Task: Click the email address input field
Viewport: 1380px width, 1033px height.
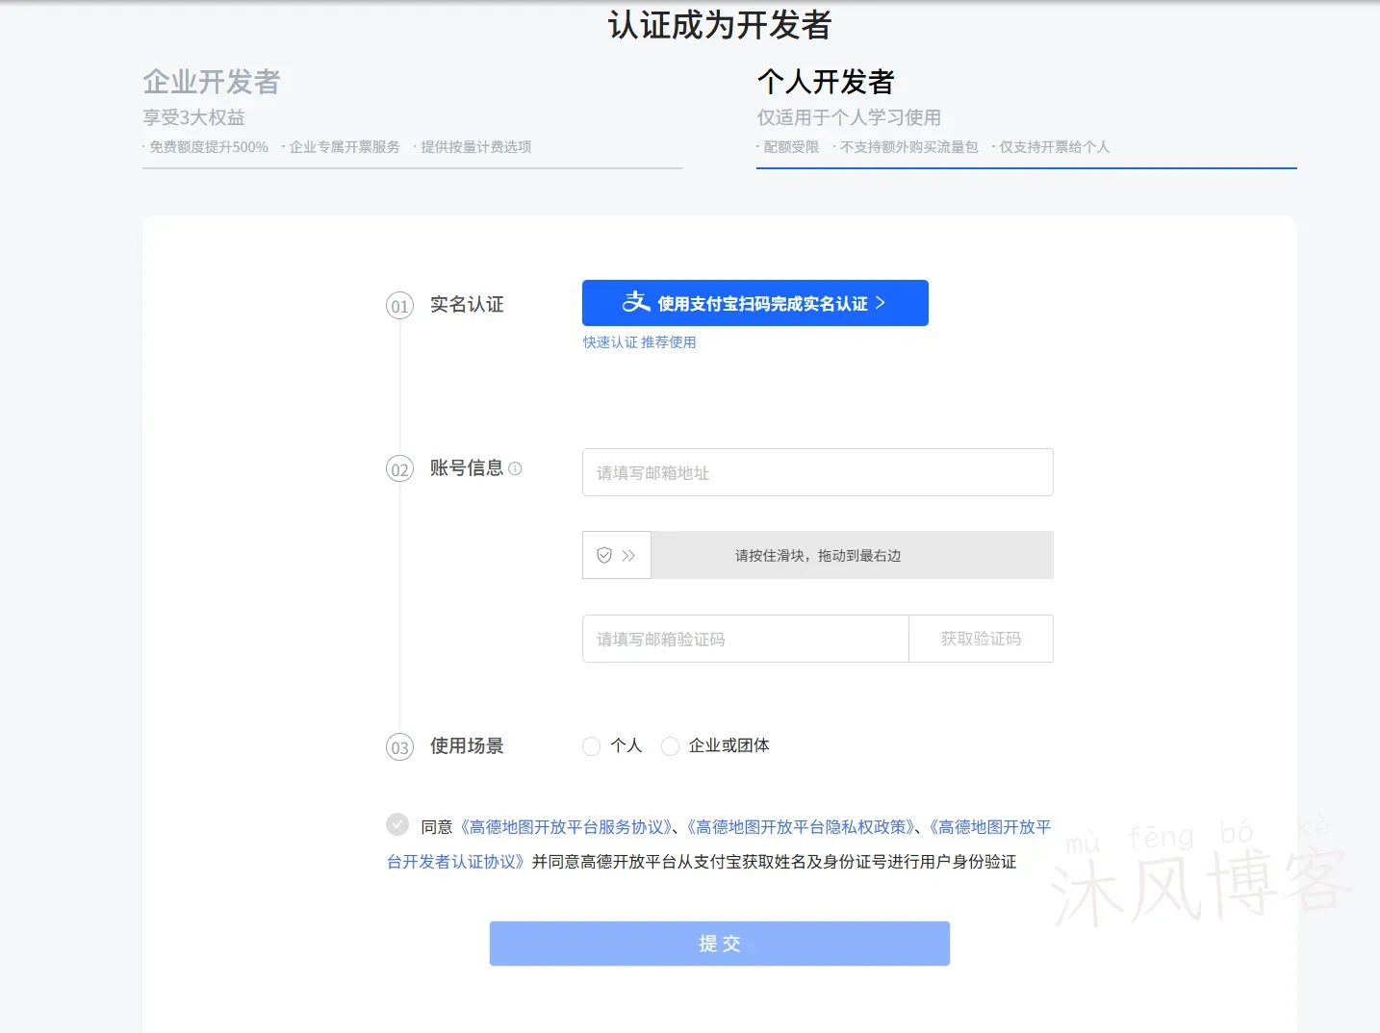Action: pos(817,472)
